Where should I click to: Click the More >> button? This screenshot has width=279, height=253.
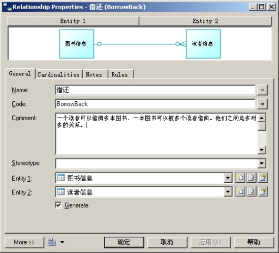(24, 242)
